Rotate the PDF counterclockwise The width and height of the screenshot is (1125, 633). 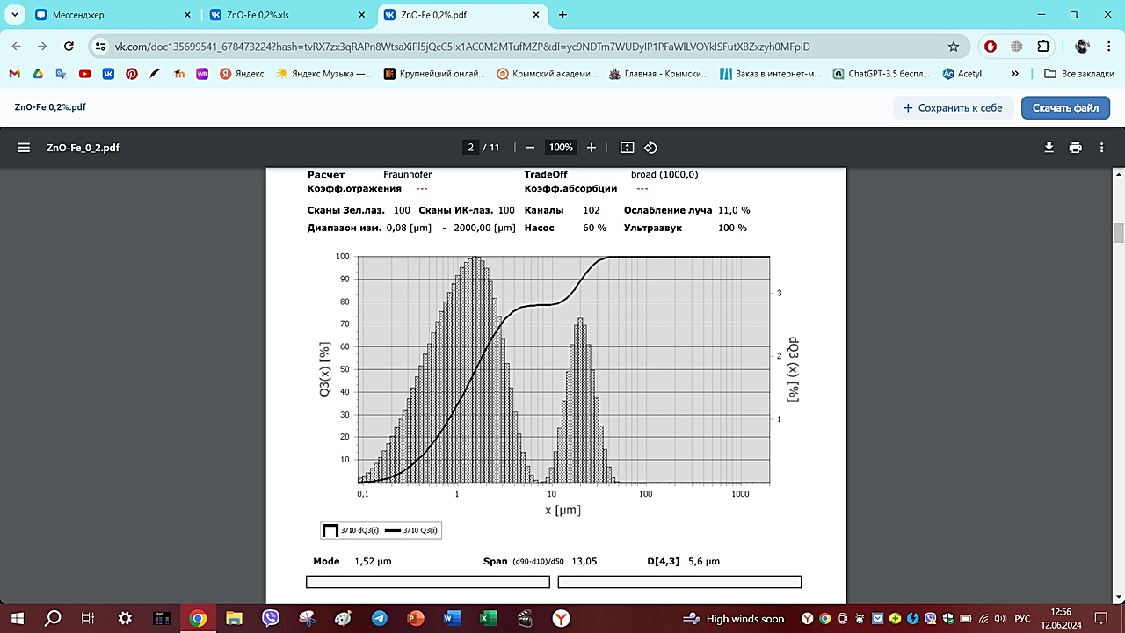[x=650, y=148]
